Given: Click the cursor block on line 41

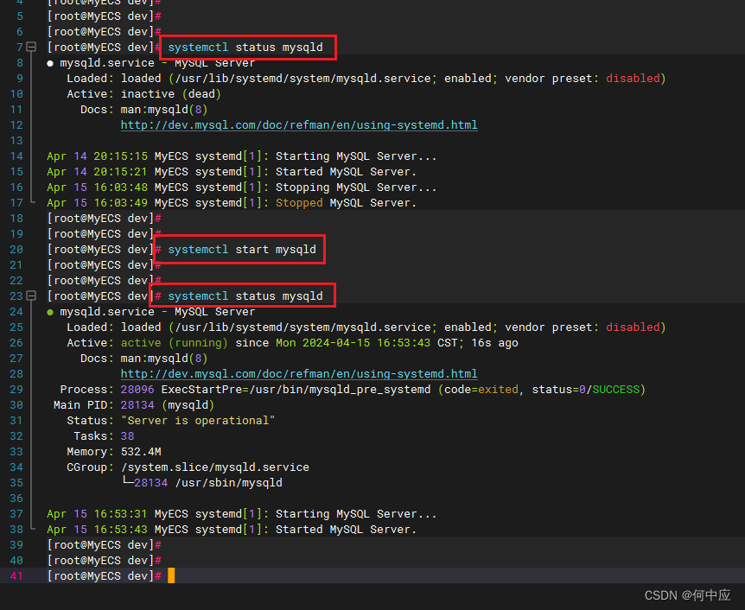Looking at the screenshot, I should click(x=171, y=575).
